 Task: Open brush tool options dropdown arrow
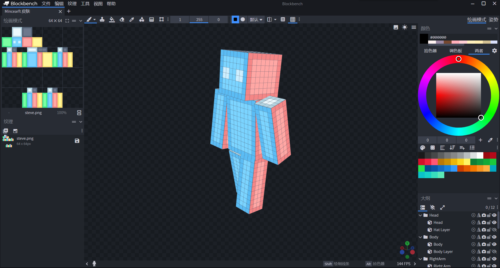click(95, 19)
